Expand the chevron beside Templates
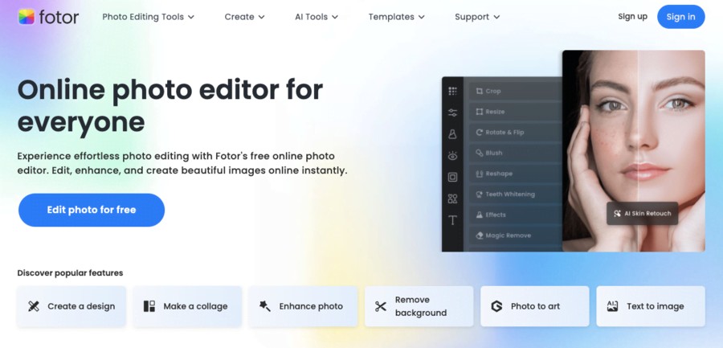 click(x=421, y=17)
